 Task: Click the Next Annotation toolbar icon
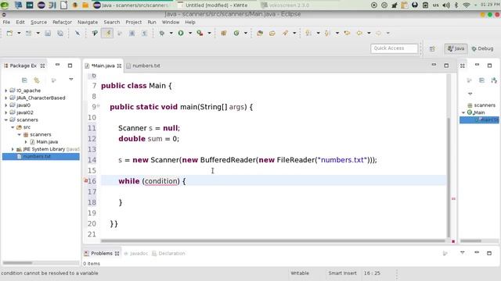point(308,33)
